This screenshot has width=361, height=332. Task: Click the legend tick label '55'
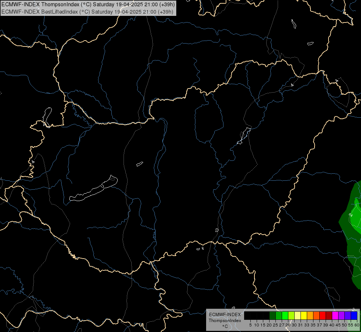pyautogui.click(x=351, y=325)
